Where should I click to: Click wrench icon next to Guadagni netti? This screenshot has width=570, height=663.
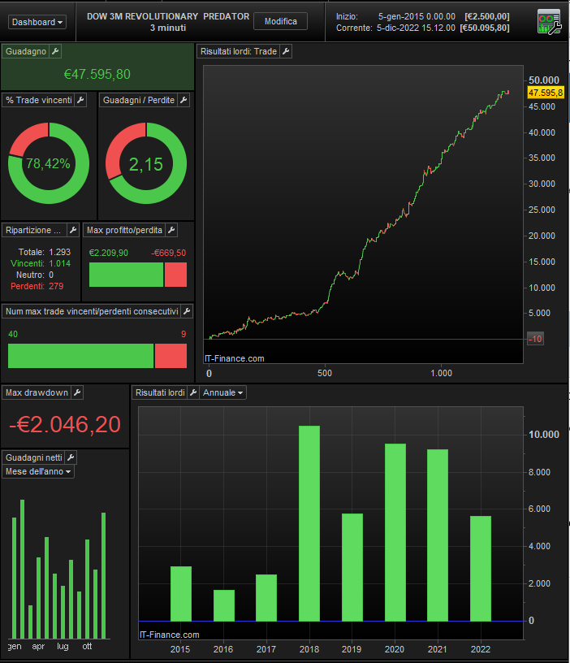71,457
